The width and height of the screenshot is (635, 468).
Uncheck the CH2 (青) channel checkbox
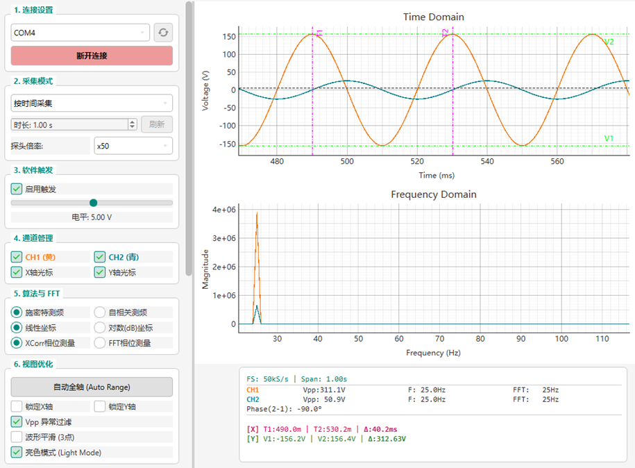(100, 257)
